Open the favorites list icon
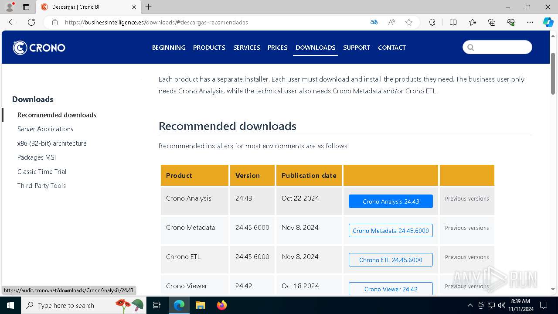558x314 pixels. [473, 22]
